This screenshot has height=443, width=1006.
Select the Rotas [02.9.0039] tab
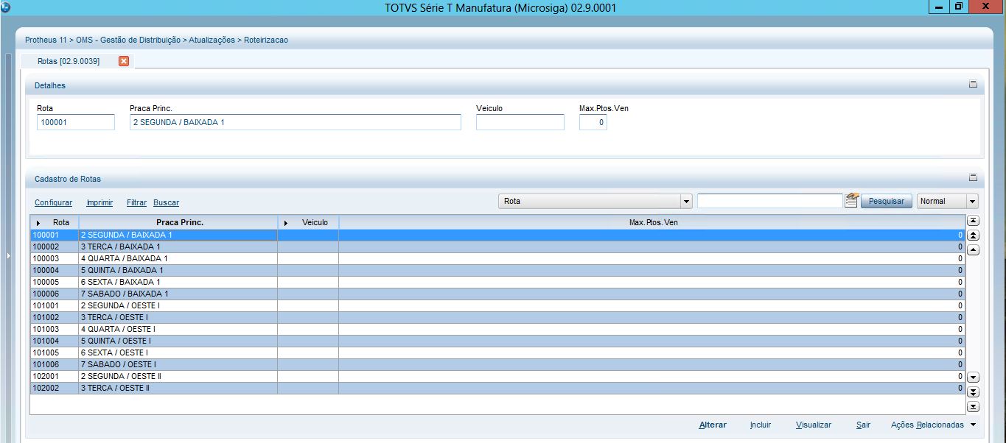tap(69, 61)
